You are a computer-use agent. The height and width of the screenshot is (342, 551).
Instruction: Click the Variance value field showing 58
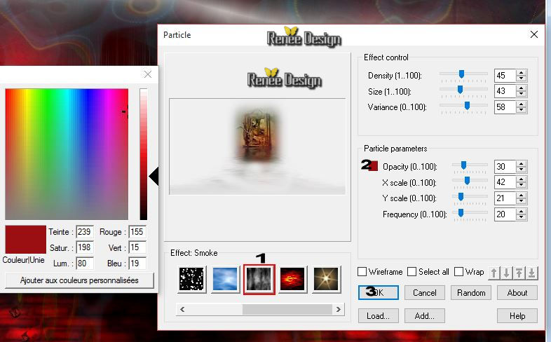[505, 107]
